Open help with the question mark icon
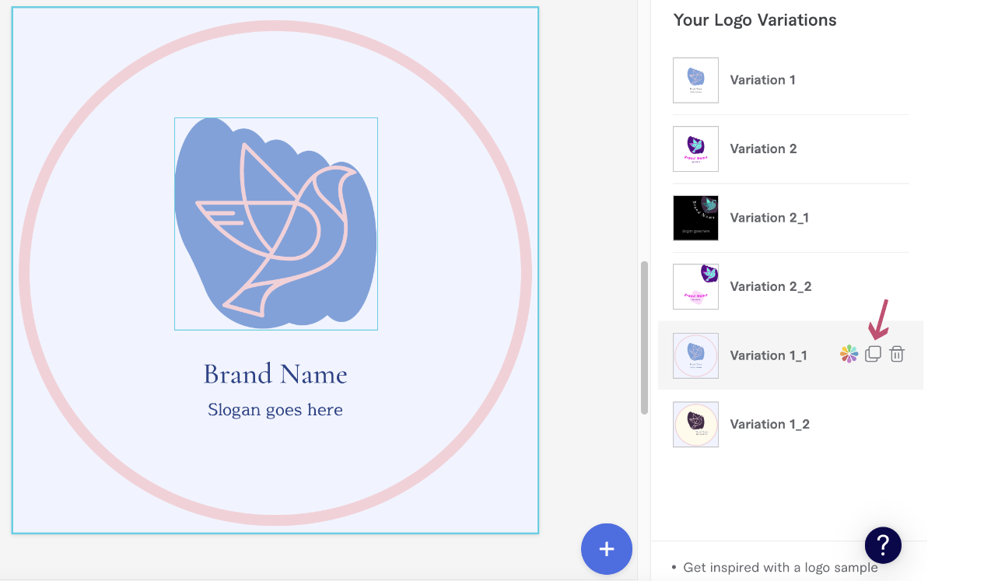Image resolution: width=984 pixels, height=581 pixels. point(883,545)
